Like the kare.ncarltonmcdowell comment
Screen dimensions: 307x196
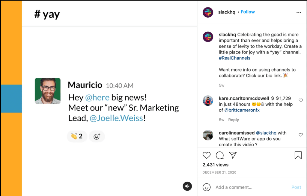point(301,100)
